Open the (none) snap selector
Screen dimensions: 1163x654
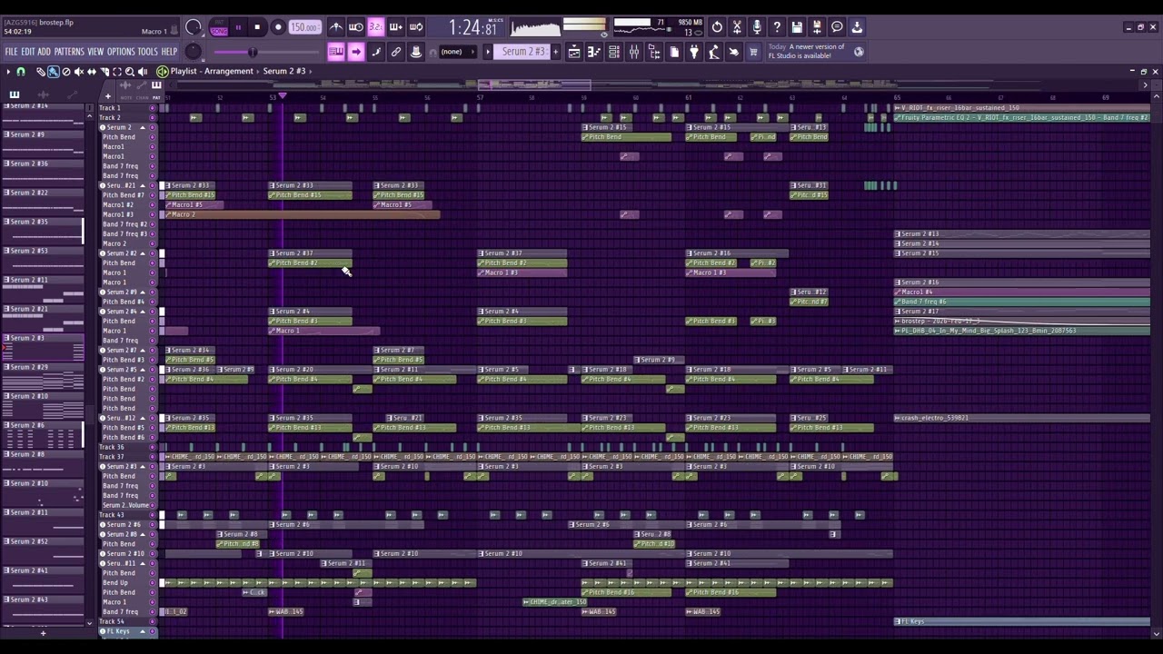[458, 52]
